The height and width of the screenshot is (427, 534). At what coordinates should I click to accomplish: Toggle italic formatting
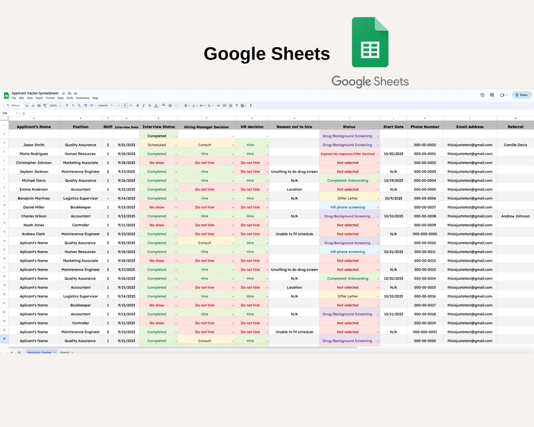(x=143, y=105)
